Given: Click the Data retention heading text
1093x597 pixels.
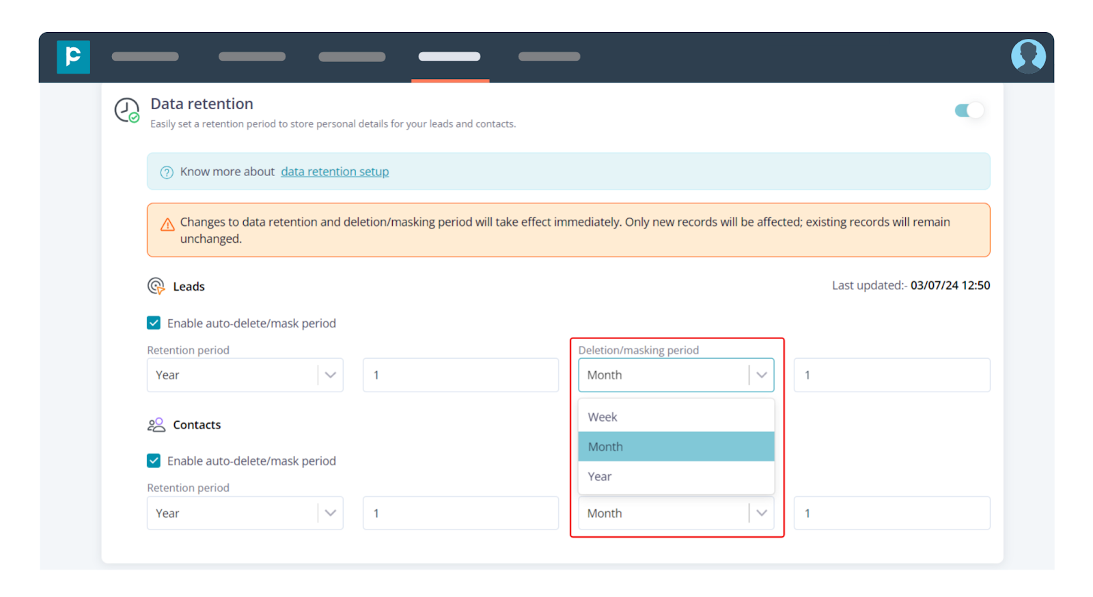Looking at the screenshot, I should pyautogui.click(x=202, y=104).
